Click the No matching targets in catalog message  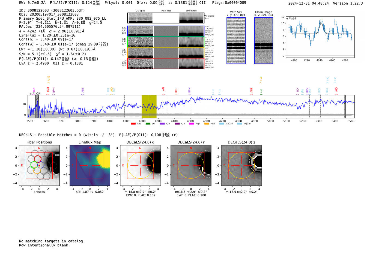pos(52,241)
